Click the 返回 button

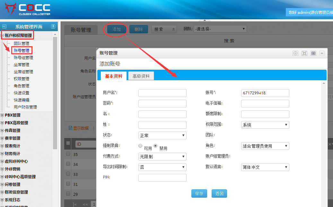(219, 194)
